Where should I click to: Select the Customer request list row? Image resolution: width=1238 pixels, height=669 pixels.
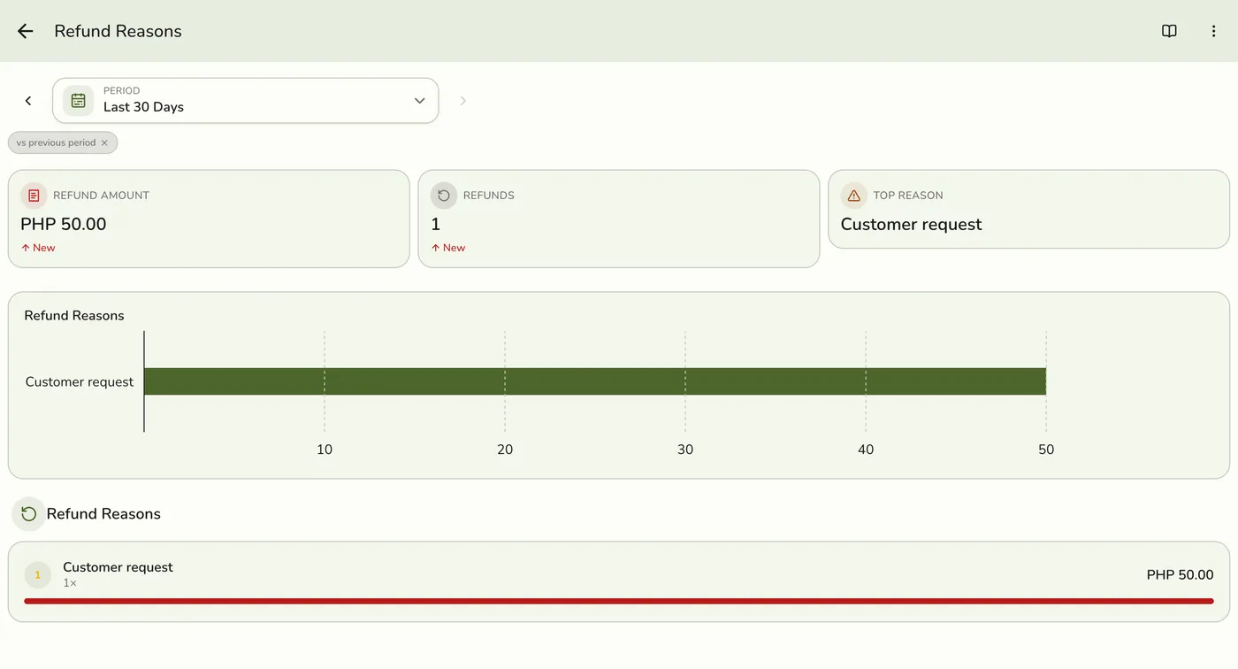(x=619, y=581)
